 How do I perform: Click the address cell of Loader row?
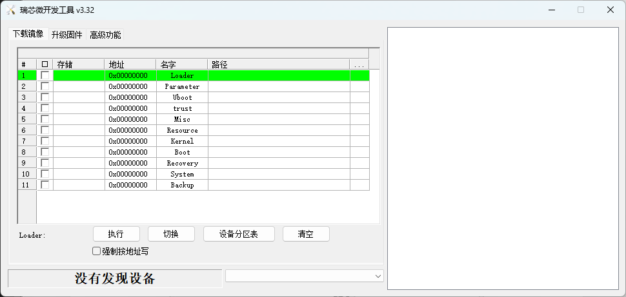(130, 75)
